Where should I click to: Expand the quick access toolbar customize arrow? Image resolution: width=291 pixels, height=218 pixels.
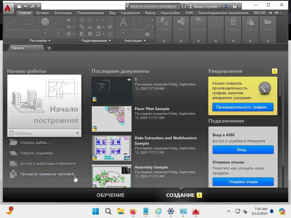(x=39, y=6)
